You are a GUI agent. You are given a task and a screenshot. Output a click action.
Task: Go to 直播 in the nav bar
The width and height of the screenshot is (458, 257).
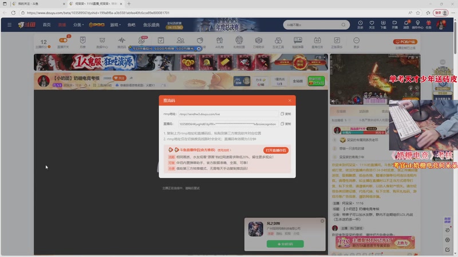(x=62, y=25)
